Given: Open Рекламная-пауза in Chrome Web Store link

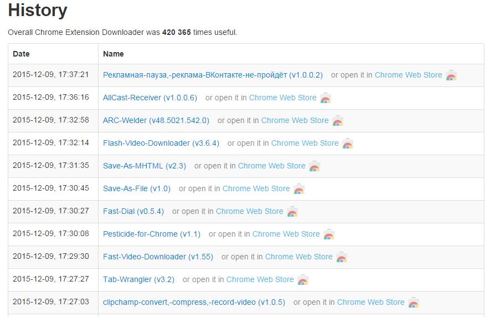Looking at the screenshot, I should pos(408,75).
